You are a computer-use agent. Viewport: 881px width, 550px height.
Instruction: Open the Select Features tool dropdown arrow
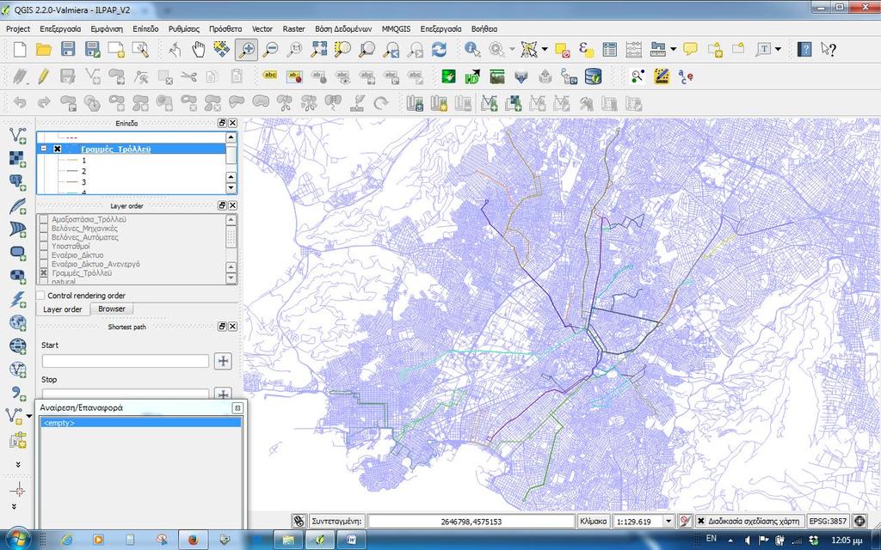pyautogui.click(x=545, y=49)
